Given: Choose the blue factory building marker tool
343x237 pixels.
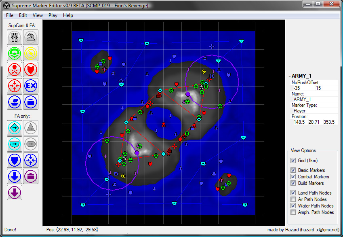Looking at the screenshot, I should (31, 102).
